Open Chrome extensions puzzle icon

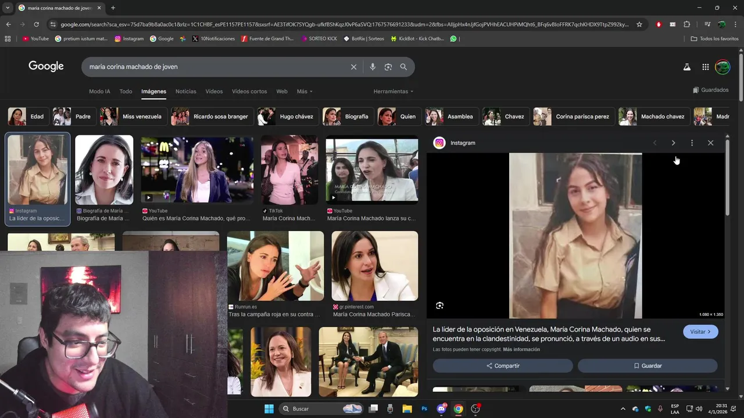pos(687,24)
